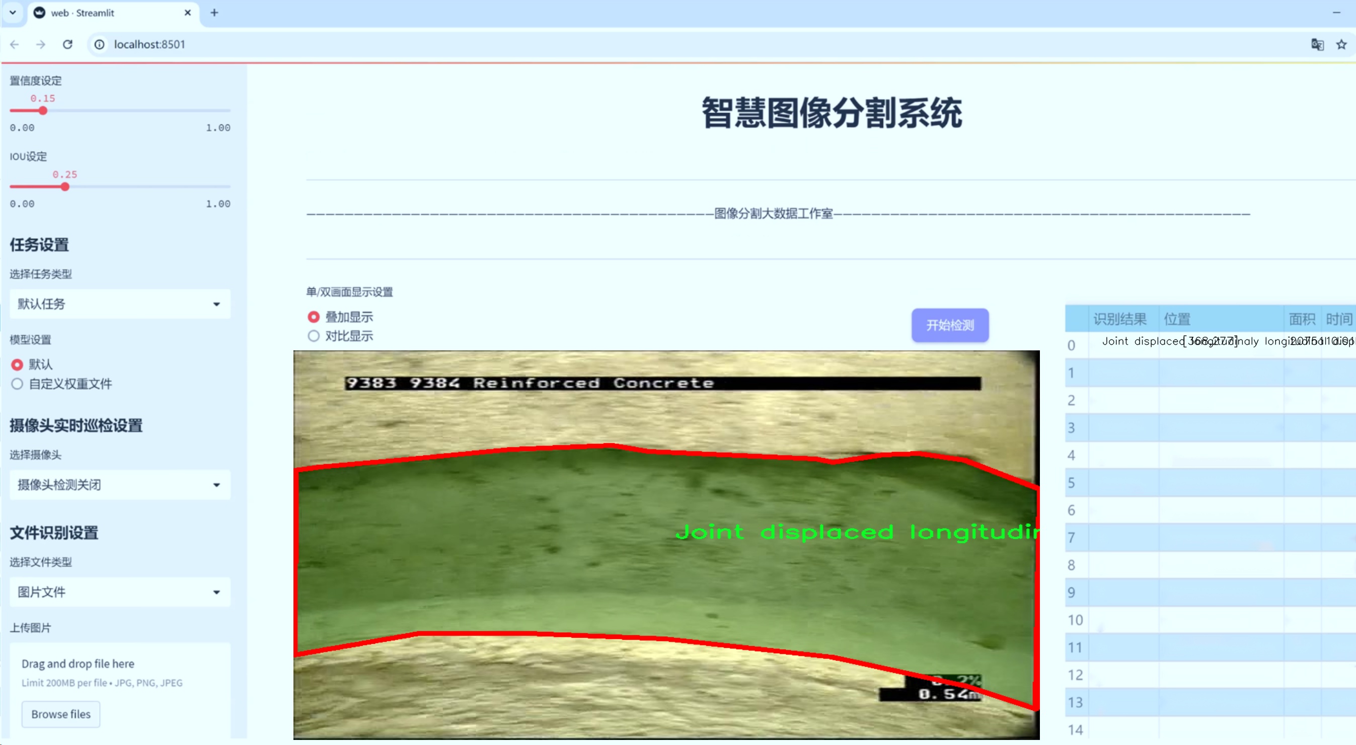Click the browser back arrow icon
The height and width of the screenshot is (745, 1356).
15,44
